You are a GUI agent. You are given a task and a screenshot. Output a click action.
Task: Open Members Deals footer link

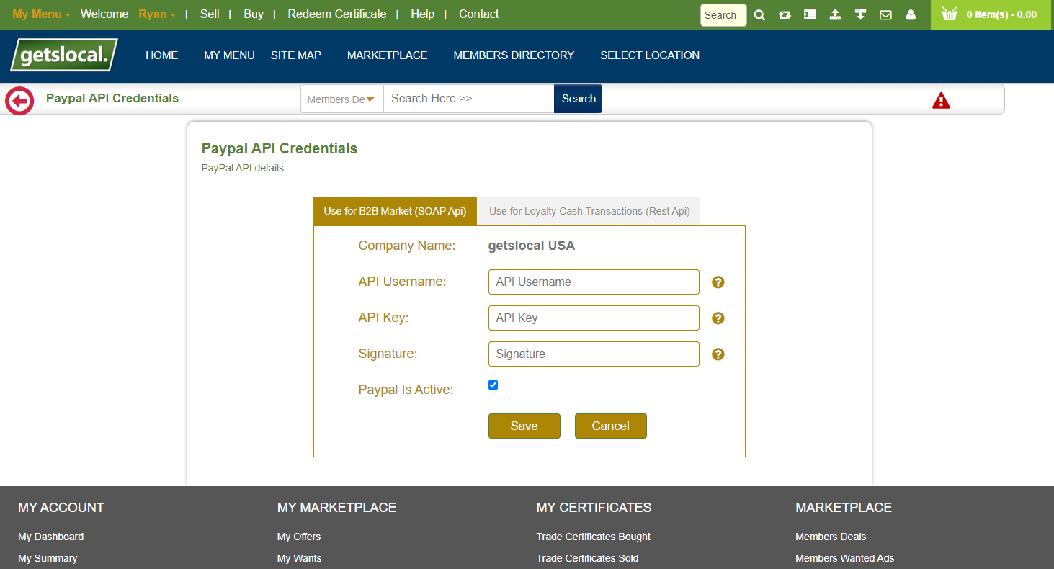[x=831, y=537]
